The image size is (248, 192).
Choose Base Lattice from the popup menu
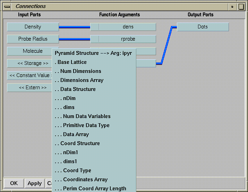[72, 62]
